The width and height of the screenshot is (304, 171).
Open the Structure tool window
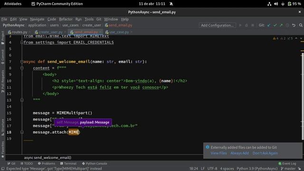[x=2, y=127]
